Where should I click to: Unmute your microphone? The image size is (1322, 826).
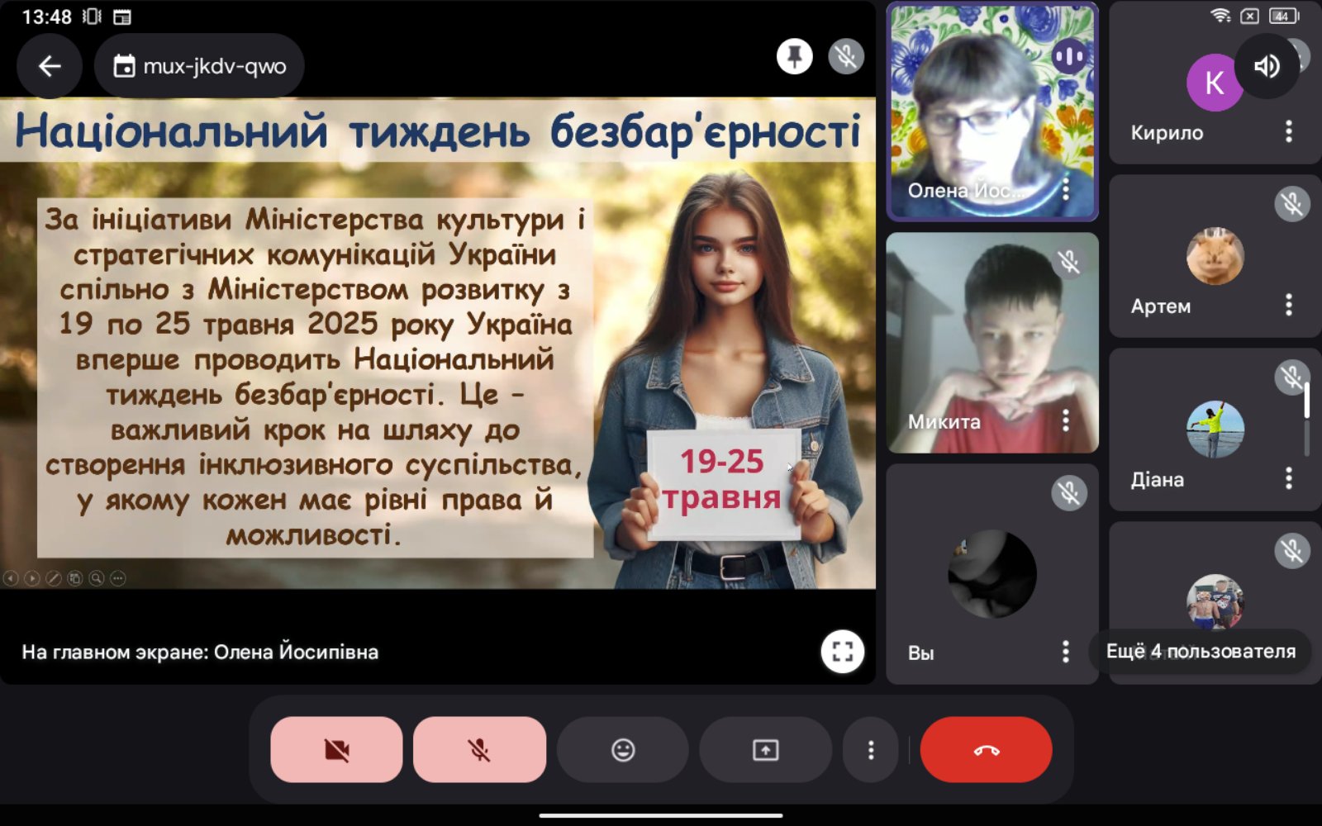pos(479,749)
